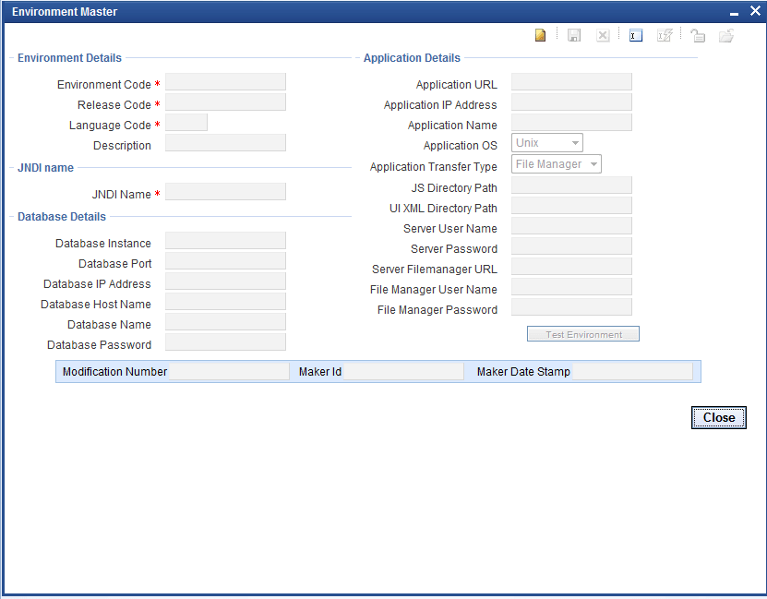Select the Server Filemanager URL field
The height and width of the screenshot is (599, 767).
[572, 267]
